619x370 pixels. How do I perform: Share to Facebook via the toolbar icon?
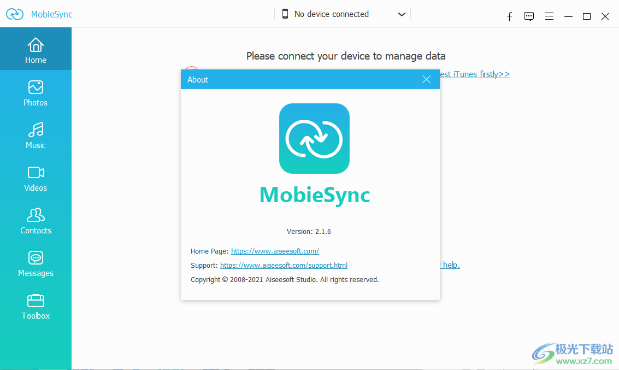(x=509, y=16)
